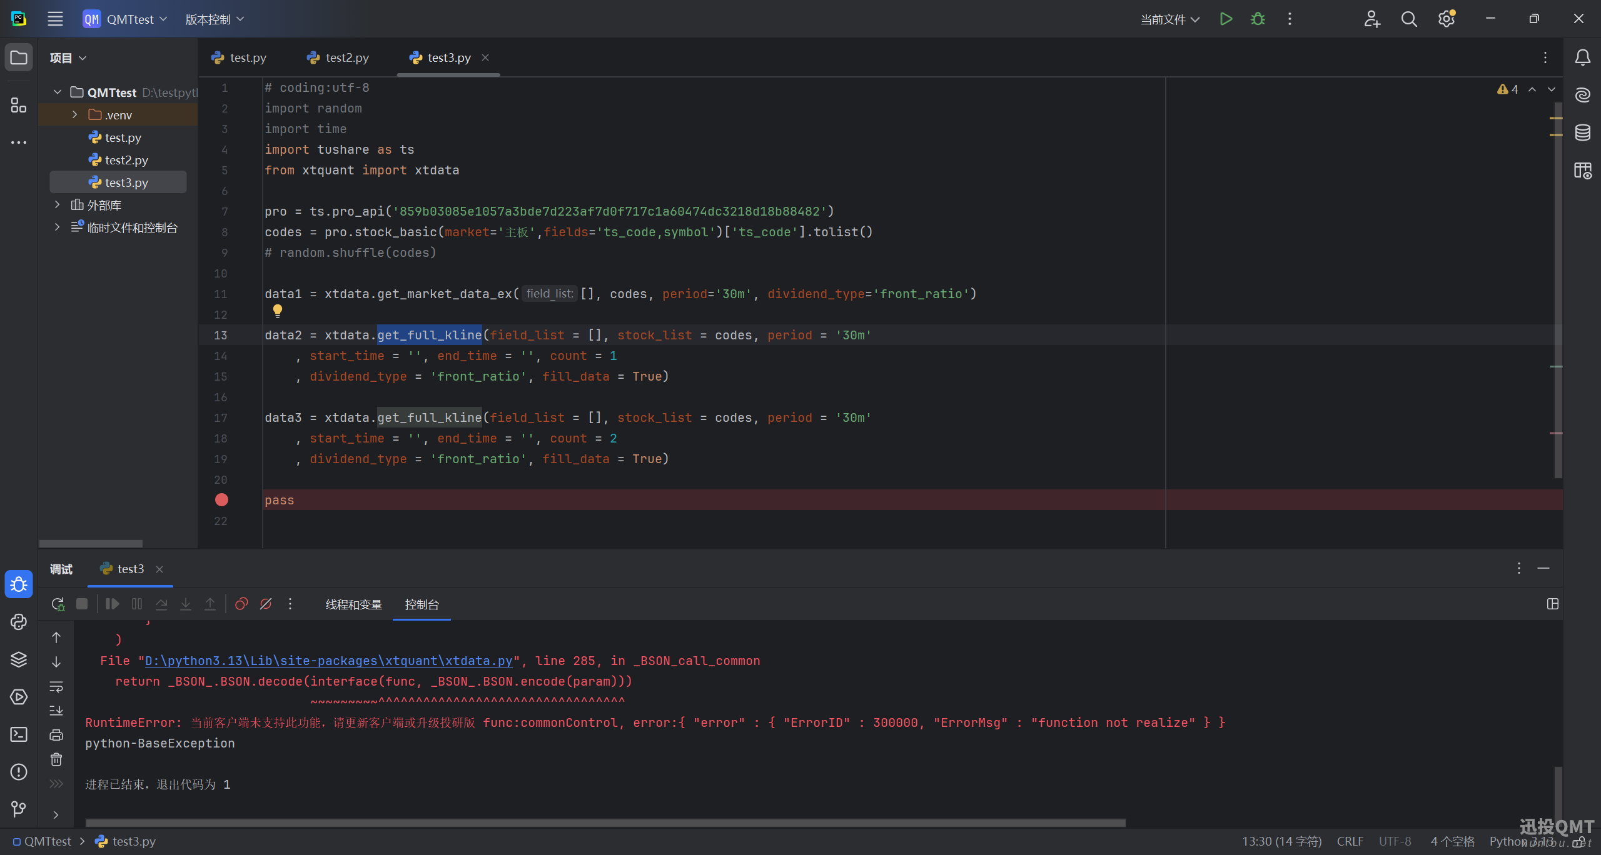This screenshot has width=1601, height=855.
Task: Open the Database tool window
Action: [1583, 132]
